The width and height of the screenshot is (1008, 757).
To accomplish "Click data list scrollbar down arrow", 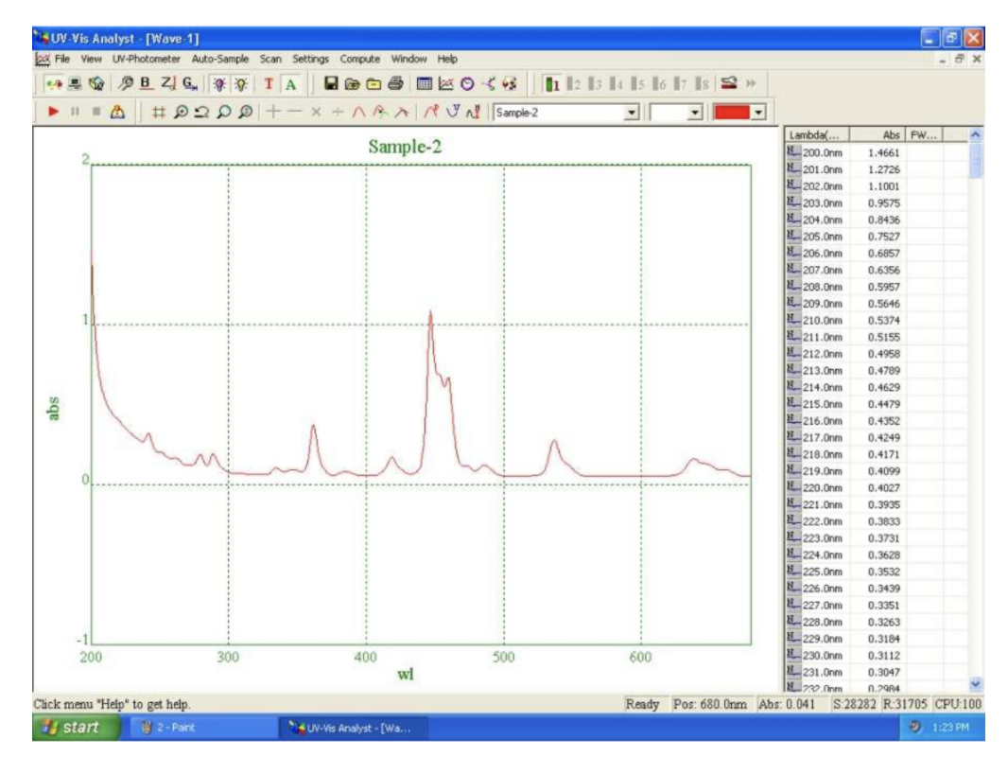I will 976,684.
